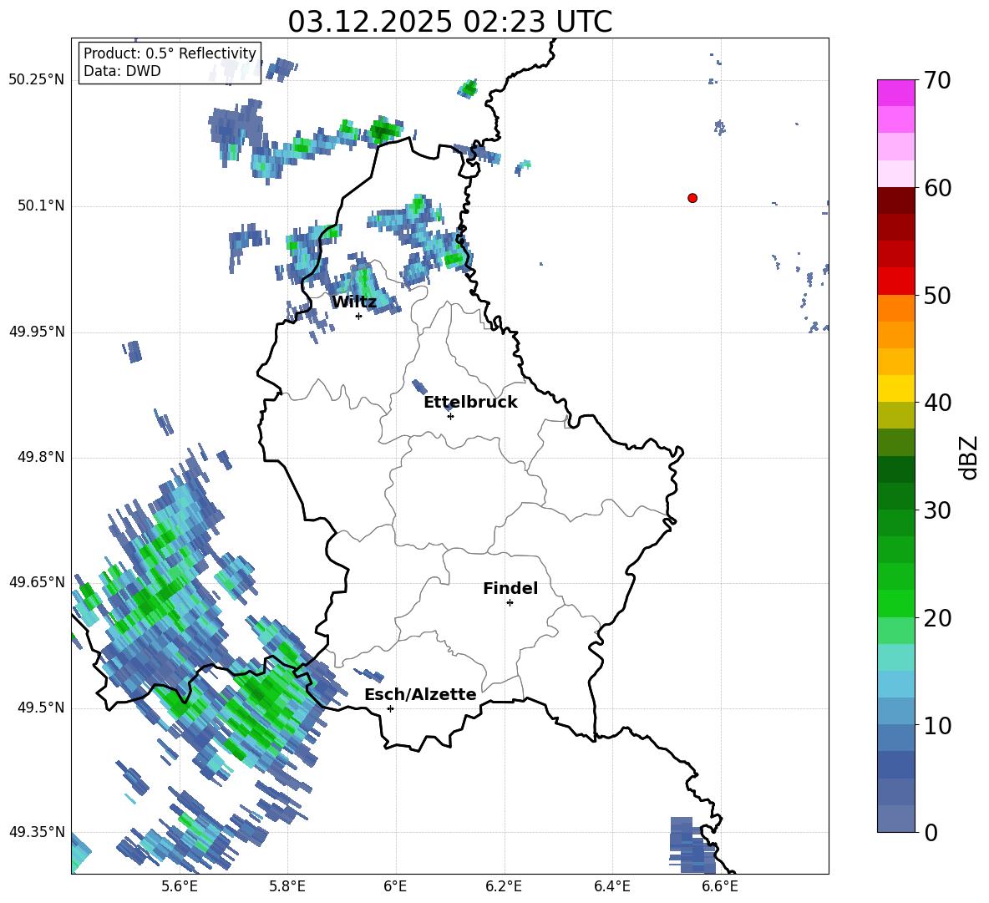This screenshot has width=989, height=903.
Task: Click the magenta top segment of the colorbar
Action: (895, 93)
